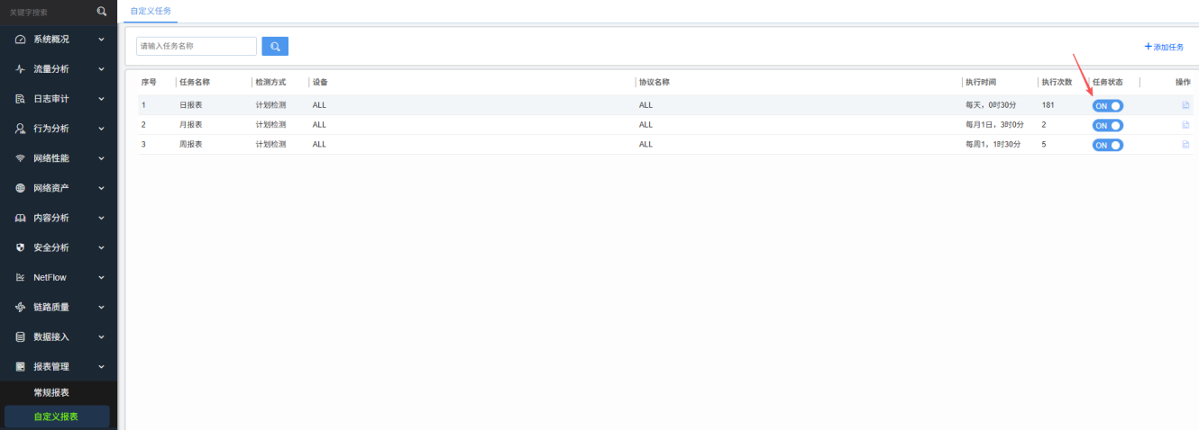The image size is (1199, 430).
Task: Click the edit icon for 周报表 row
Action: [1185, 145]
